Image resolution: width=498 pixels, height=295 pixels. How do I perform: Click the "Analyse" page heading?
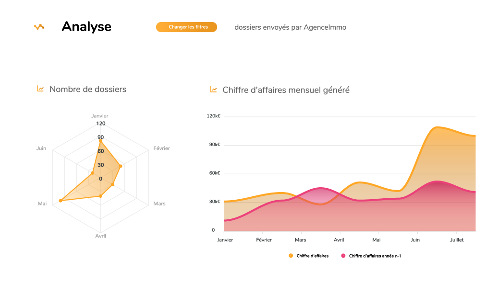[86, 27]
